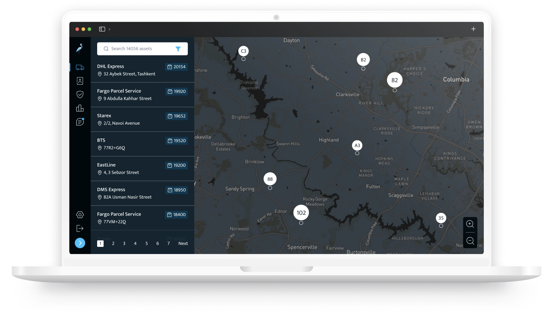Viewport: 553px width, 317px height.
Task: Go to pagination page 2
Action: point(113,244)
